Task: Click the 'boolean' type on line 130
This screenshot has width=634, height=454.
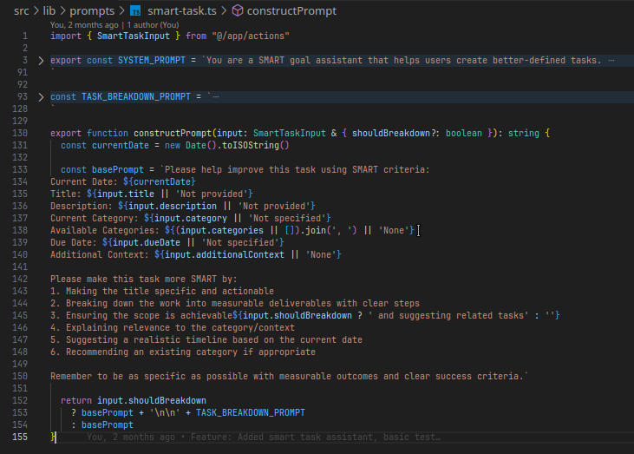Action: pyautogui.click(x=464, y=133)
